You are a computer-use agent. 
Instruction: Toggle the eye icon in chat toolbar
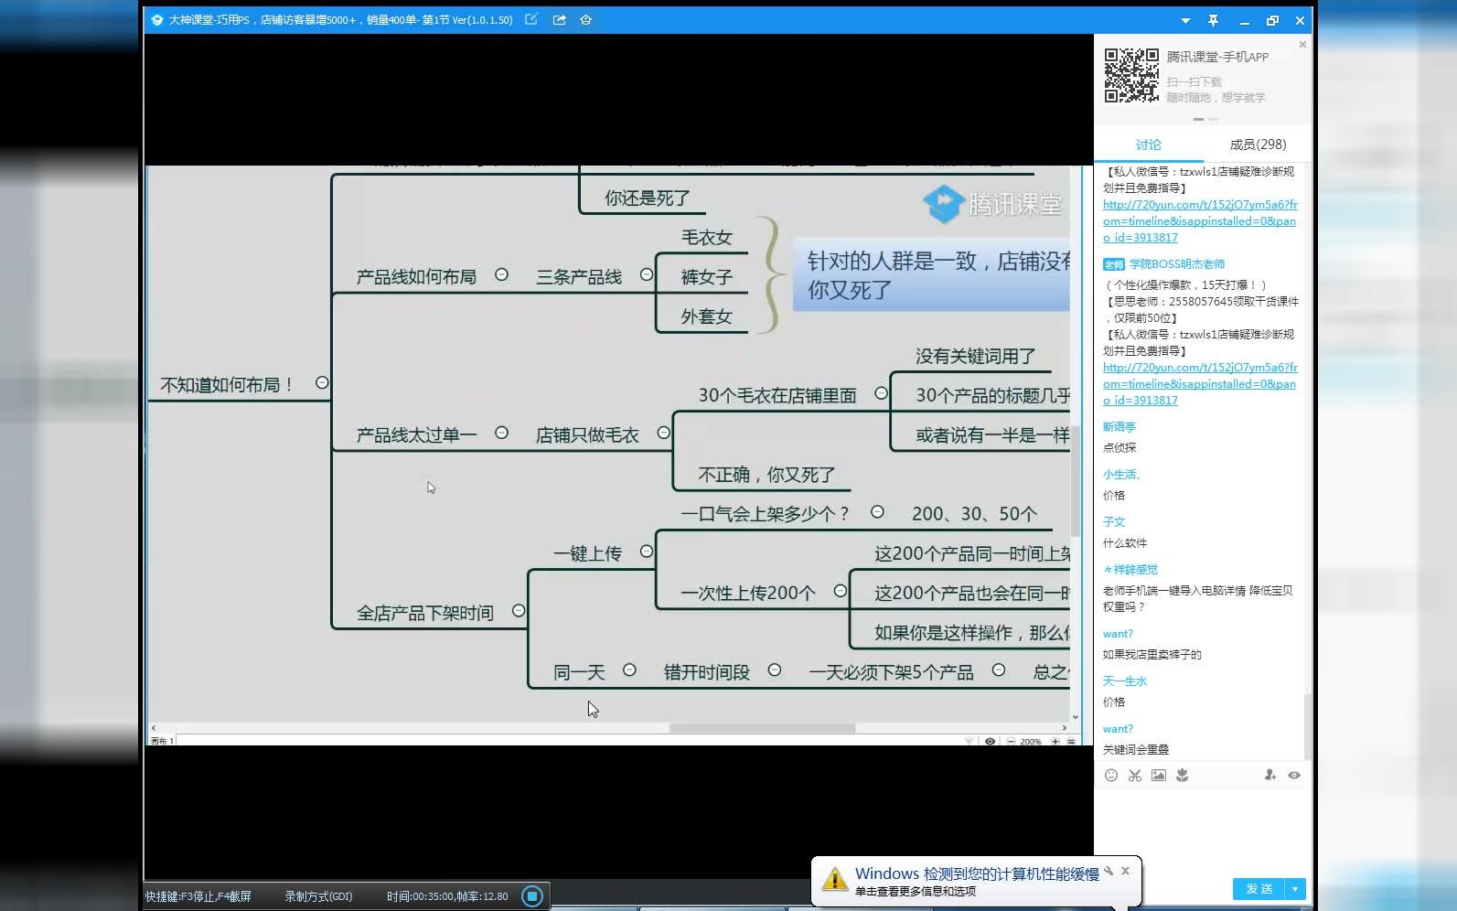pyautogui.click(x=1294, y=775)
